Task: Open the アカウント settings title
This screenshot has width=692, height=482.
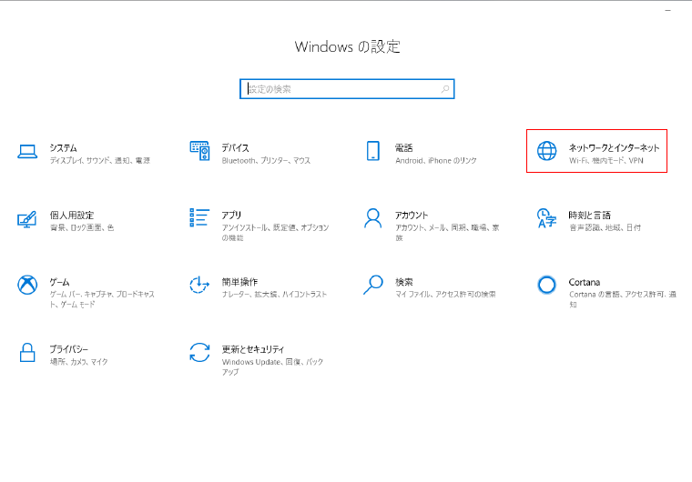Action: (x=412, y=216)
